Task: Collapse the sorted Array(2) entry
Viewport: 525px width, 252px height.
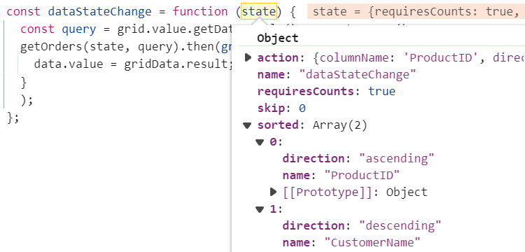Action: [247, 125]
